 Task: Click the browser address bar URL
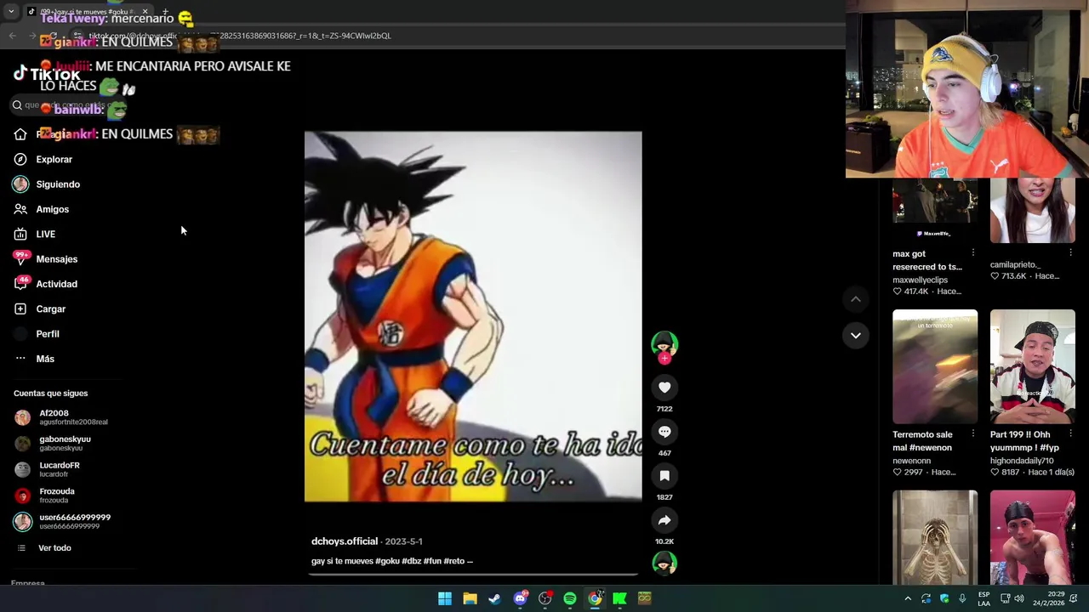coord(240,36)
